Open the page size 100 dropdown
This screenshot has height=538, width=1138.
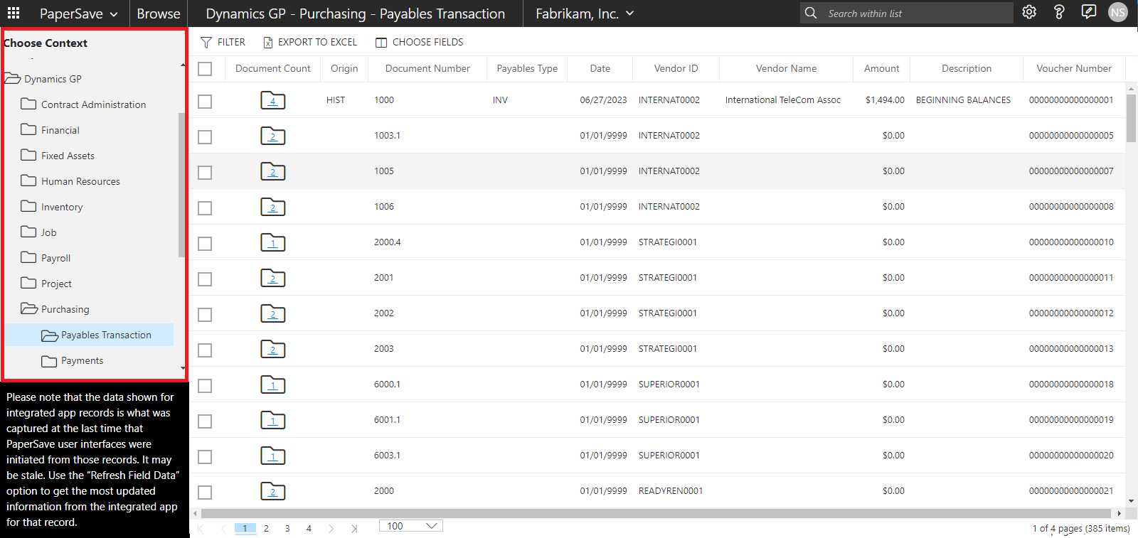(x=411, y=526)
